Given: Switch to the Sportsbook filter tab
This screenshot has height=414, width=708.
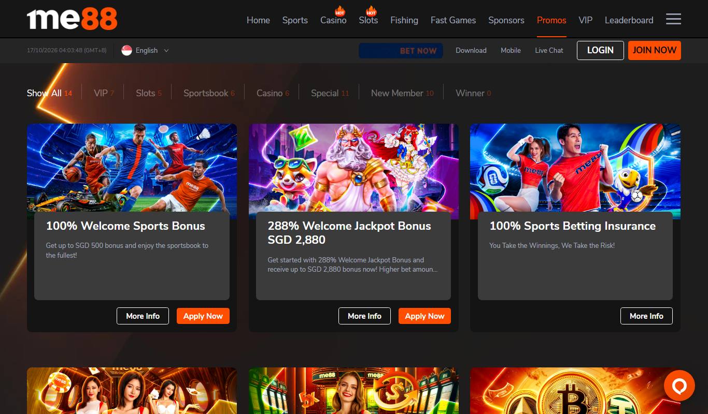Looking at the screenshot, I should (209, 93).
